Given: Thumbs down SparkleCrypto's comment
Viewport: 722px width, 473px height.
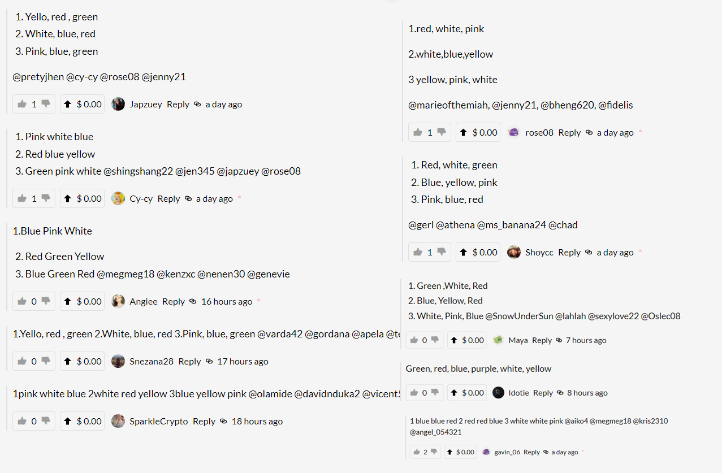Looking at the screenshot, I should 46,421.
